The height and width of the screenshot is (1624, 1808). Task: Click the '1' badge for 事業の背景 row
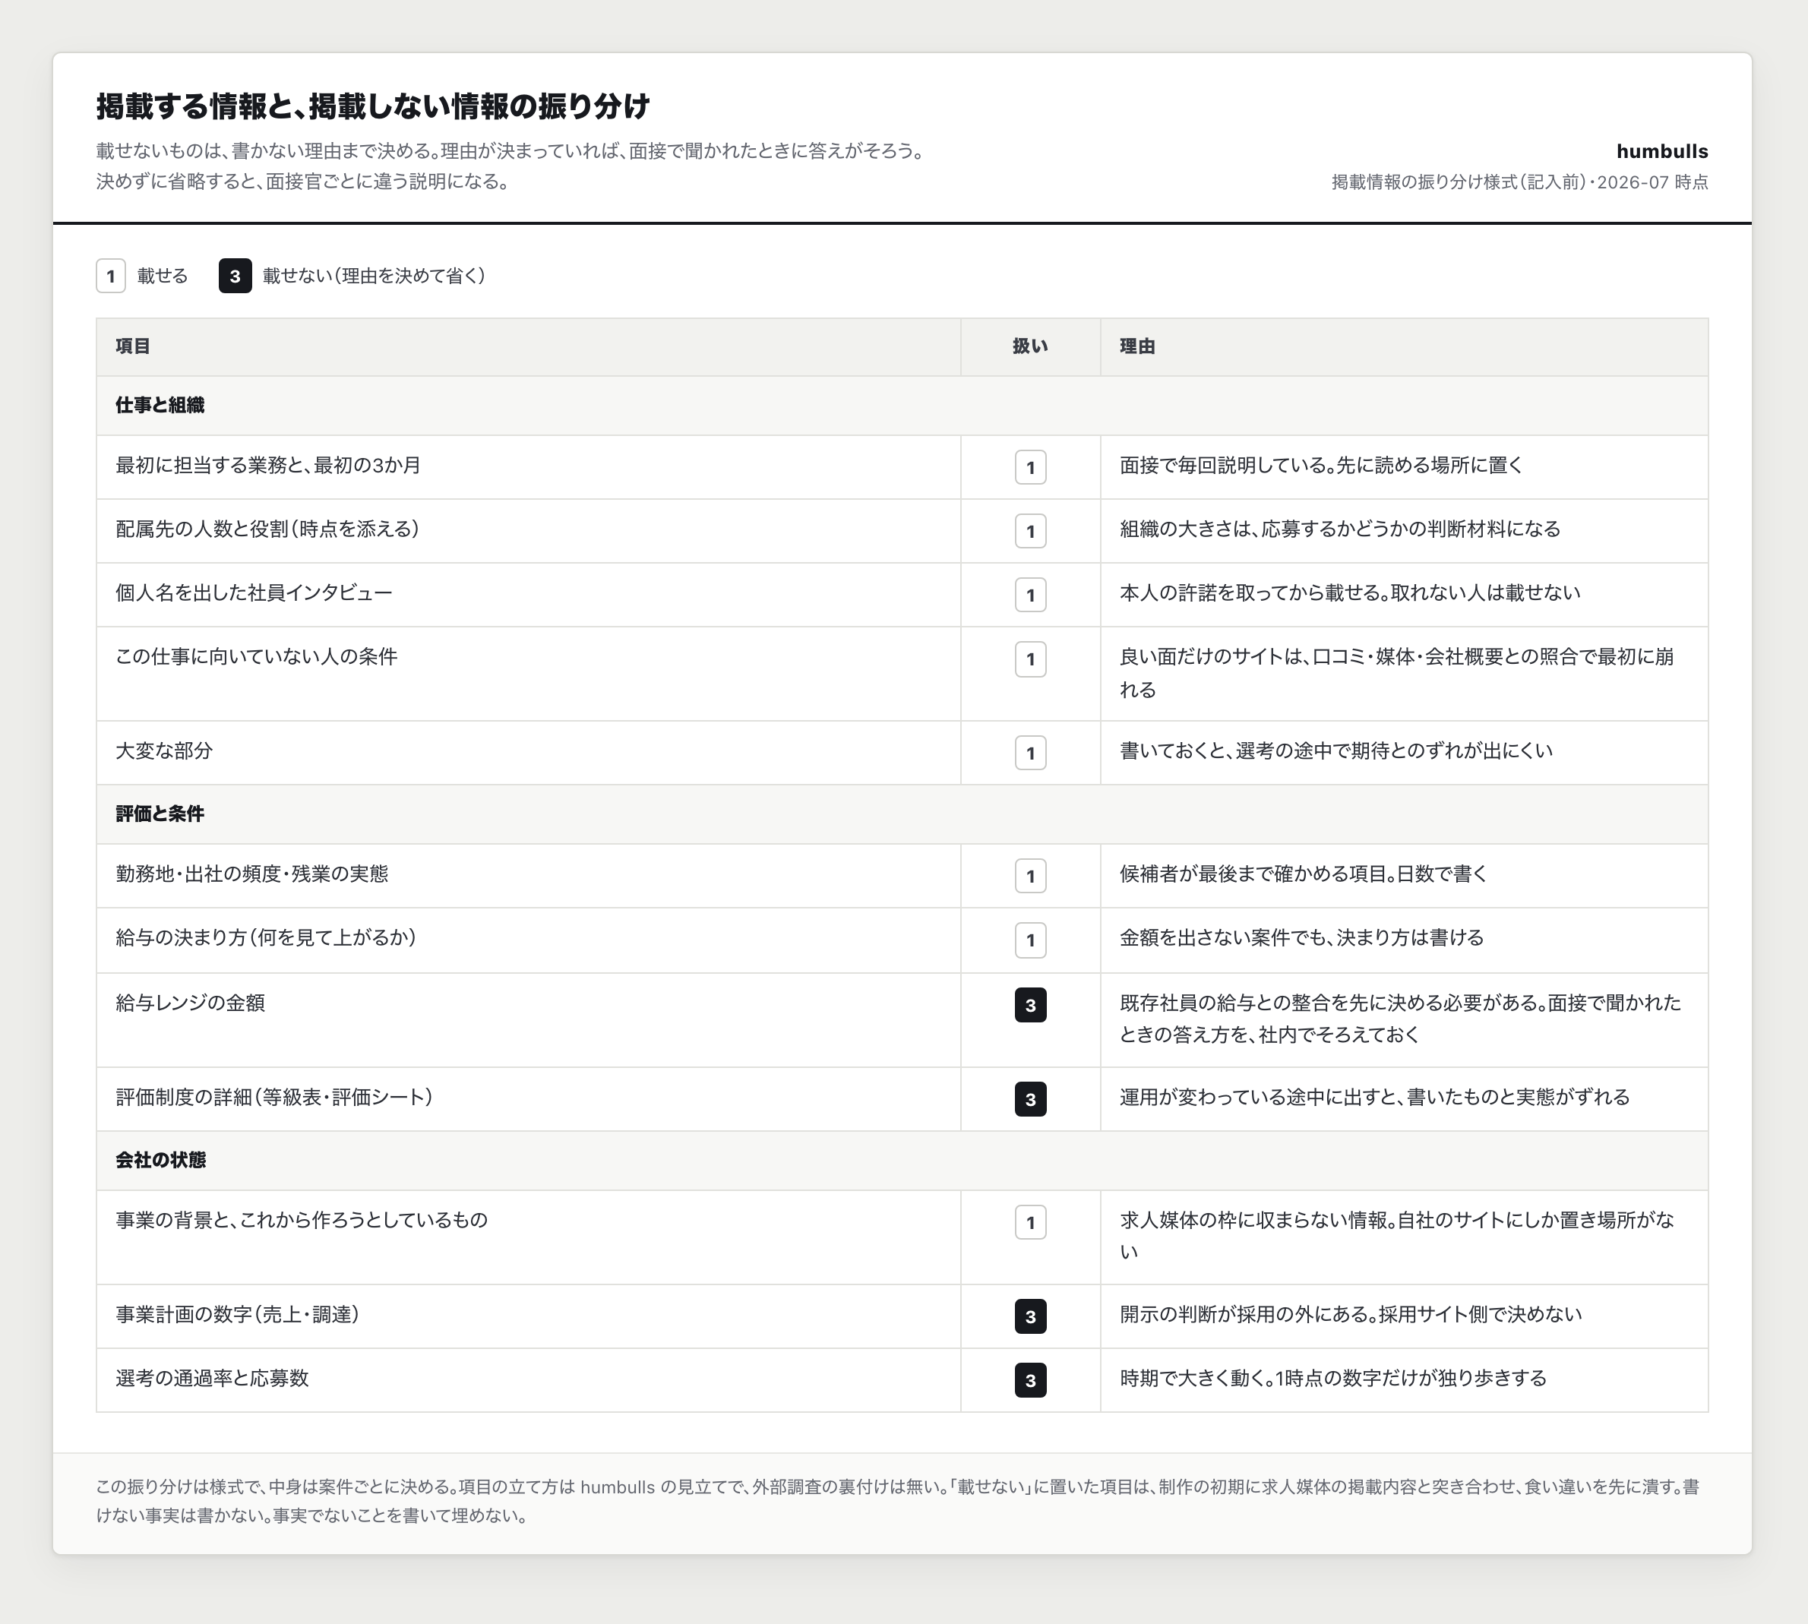pos(1030,1222)
